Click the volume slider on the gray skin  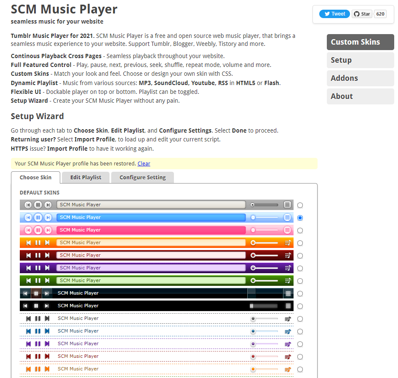tap(264, 205)
